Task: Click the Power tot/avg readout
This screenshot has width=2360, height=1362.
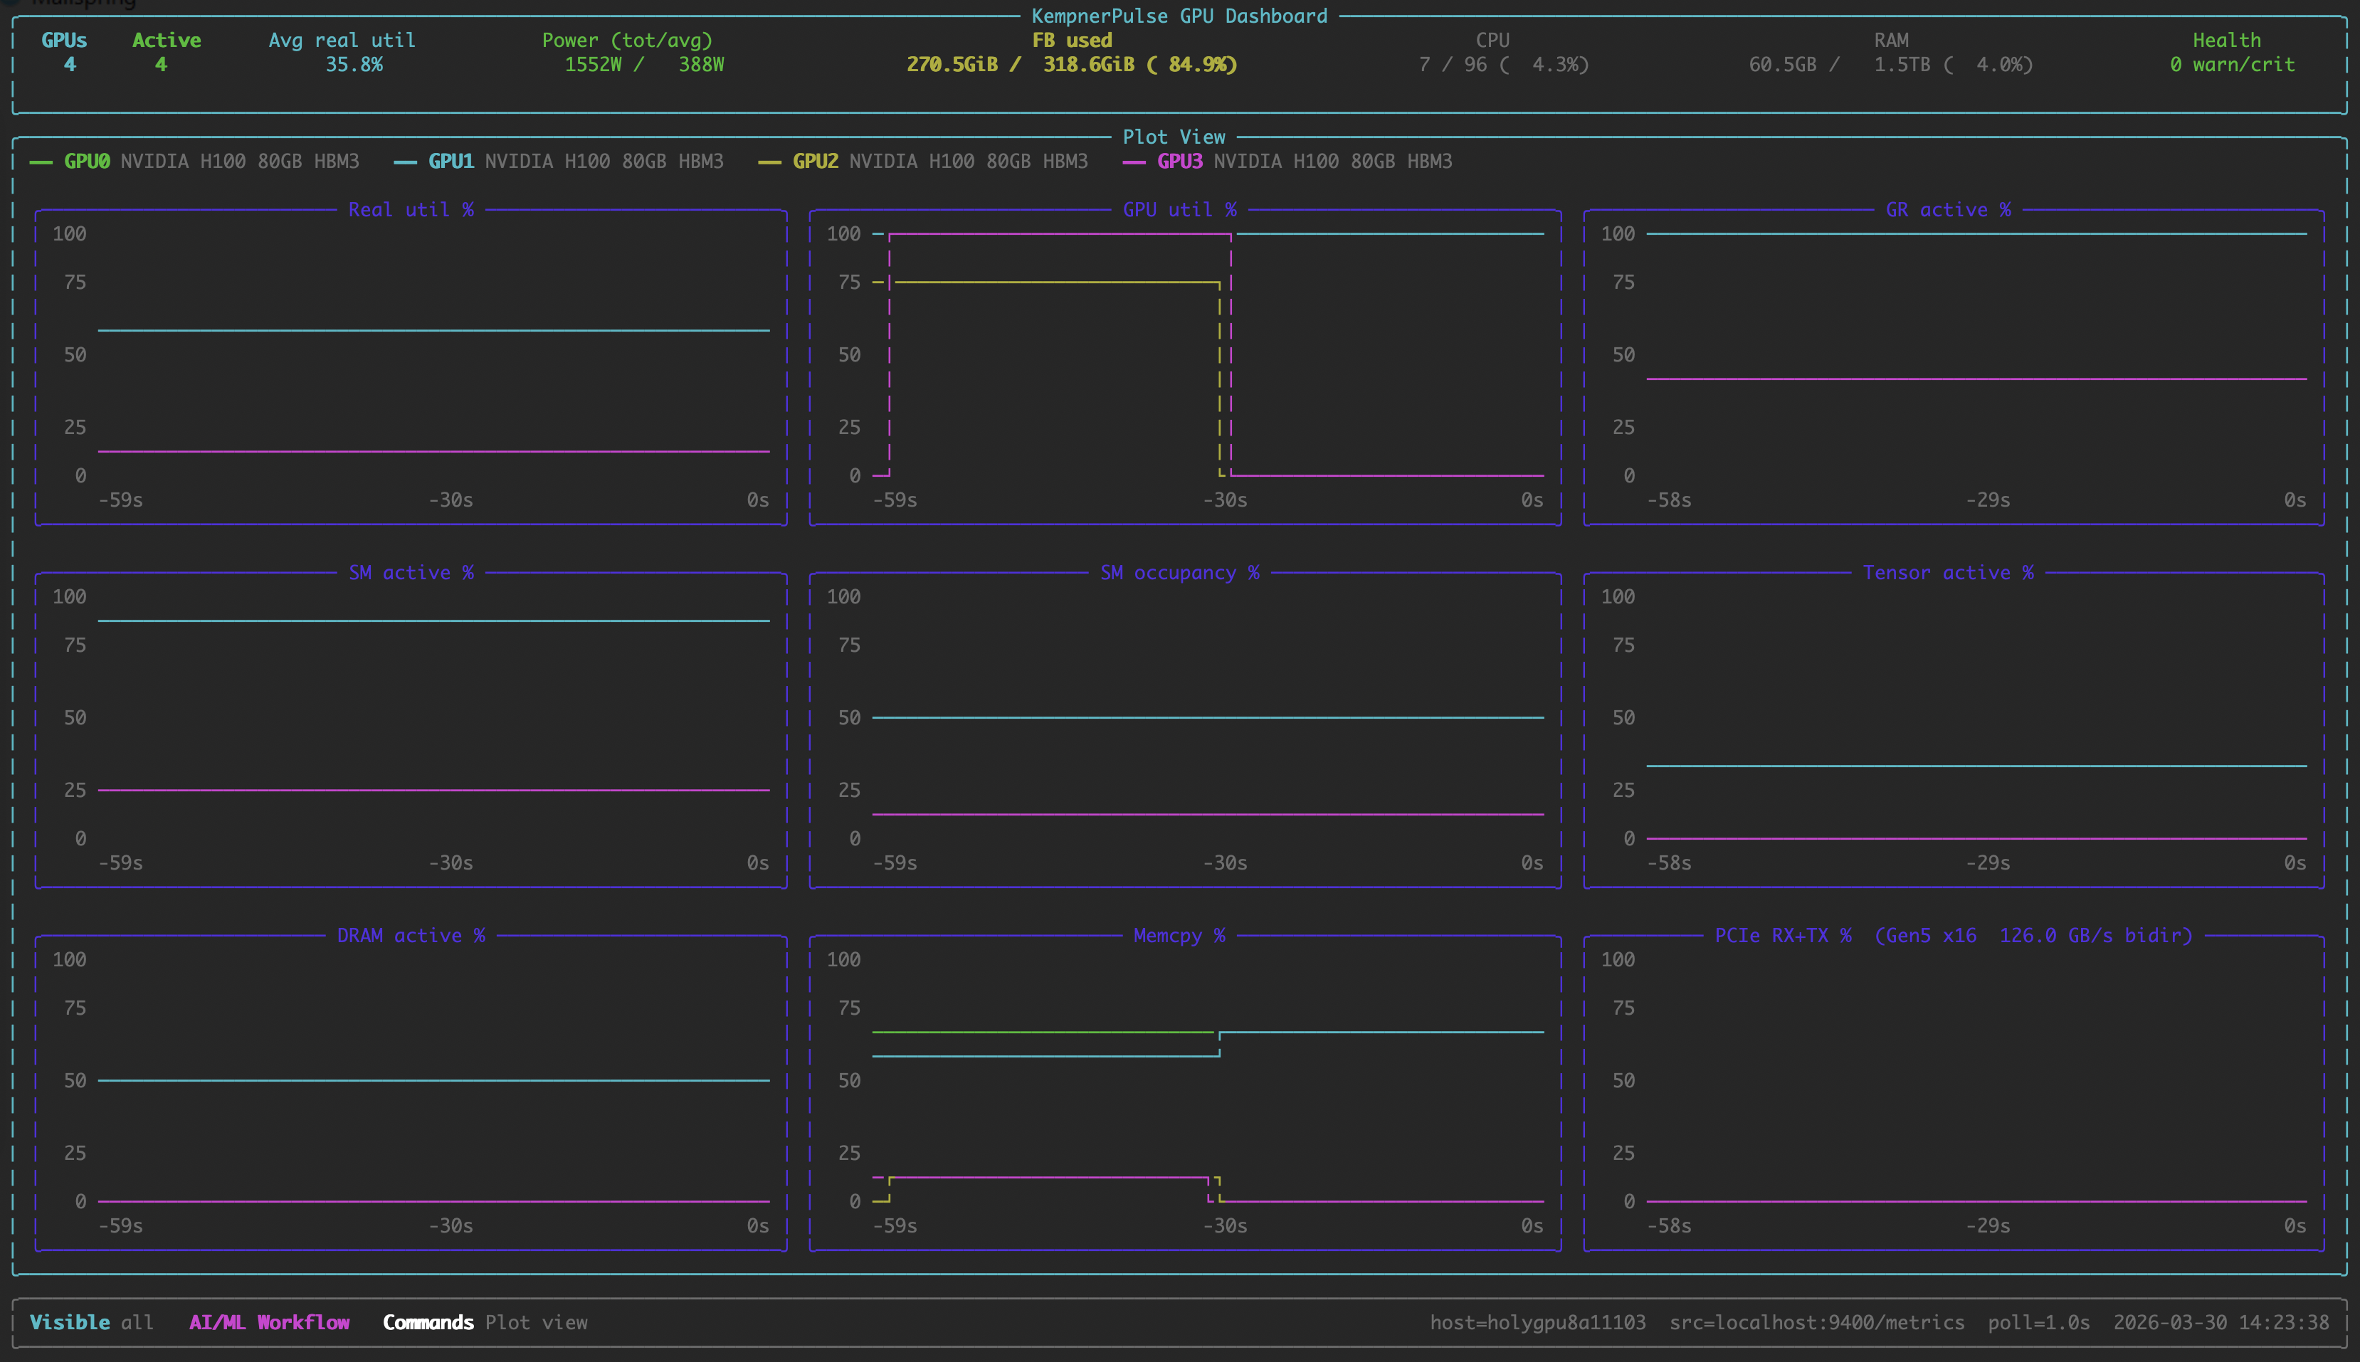Action: pos(643,65)
